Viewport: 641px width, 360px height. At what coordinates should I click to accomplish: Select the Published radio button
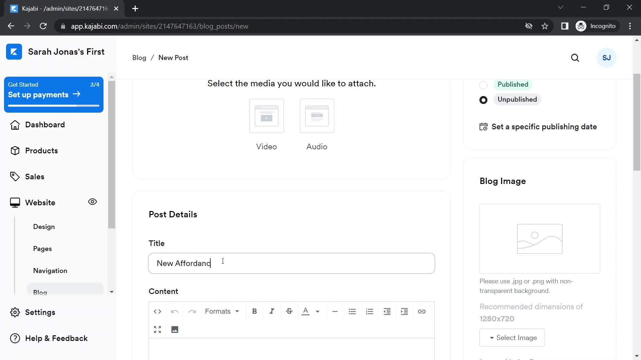[x=483, y=84]
